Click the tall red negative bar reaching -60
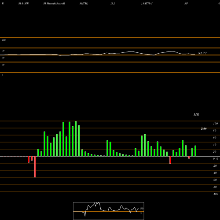Image resolution: width=220 pixels, height=220 pixels. [x=35, y=167]
